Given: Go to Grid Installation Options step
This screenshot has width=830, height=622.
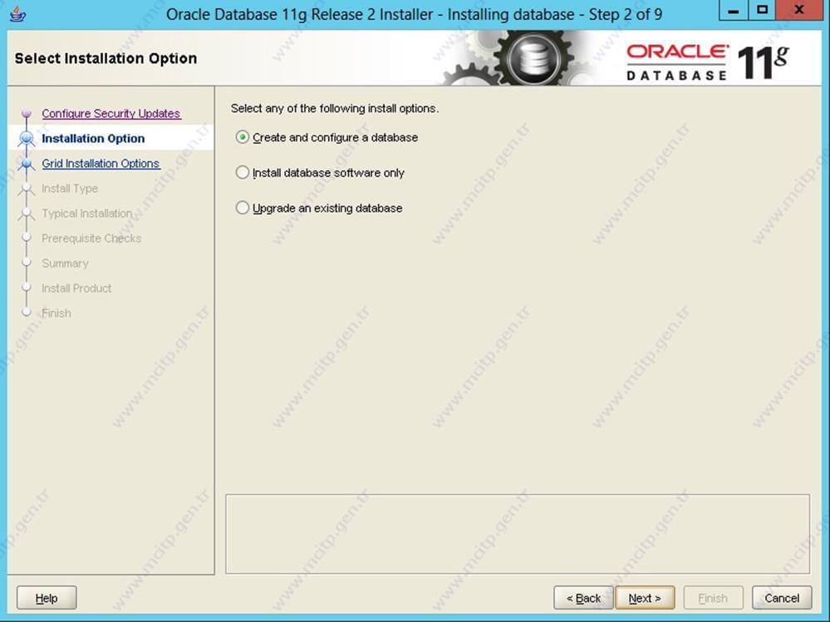Looking at the screenshot, I should [101, 163].
